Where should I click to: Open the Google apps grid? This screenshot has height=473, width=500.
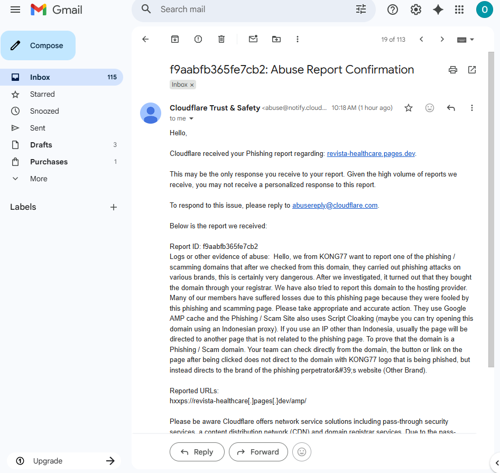click(x=459, y=10)
